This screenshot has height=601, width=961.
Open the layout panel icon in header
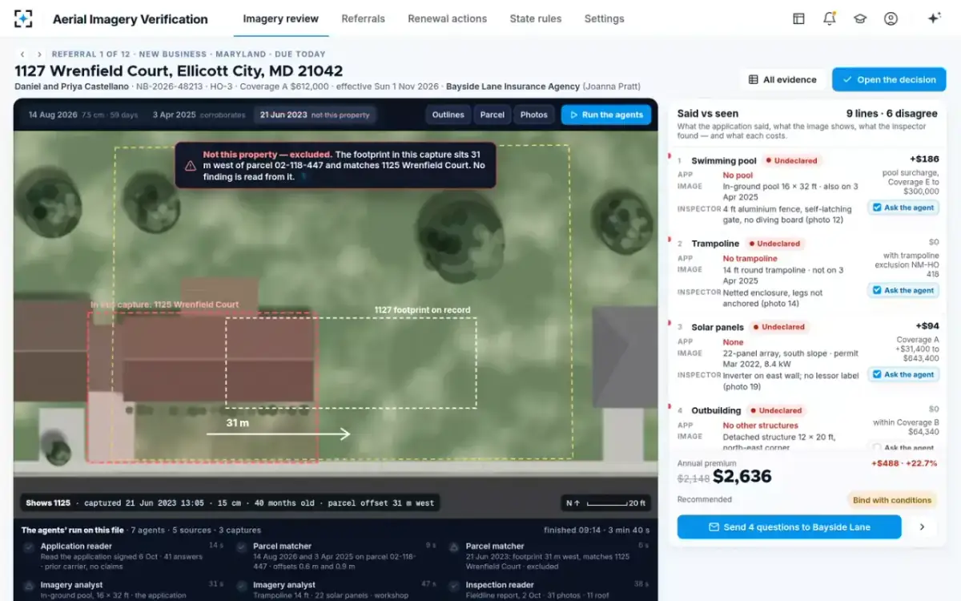coord(798,18)
